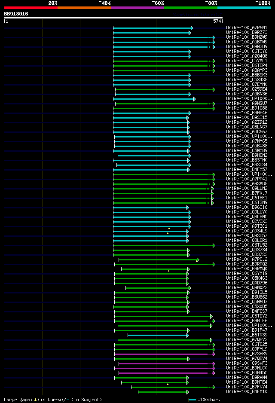
Task: Click the cyan alignment bar for UniRef100_B6TR39
Action: pos(158,336)
